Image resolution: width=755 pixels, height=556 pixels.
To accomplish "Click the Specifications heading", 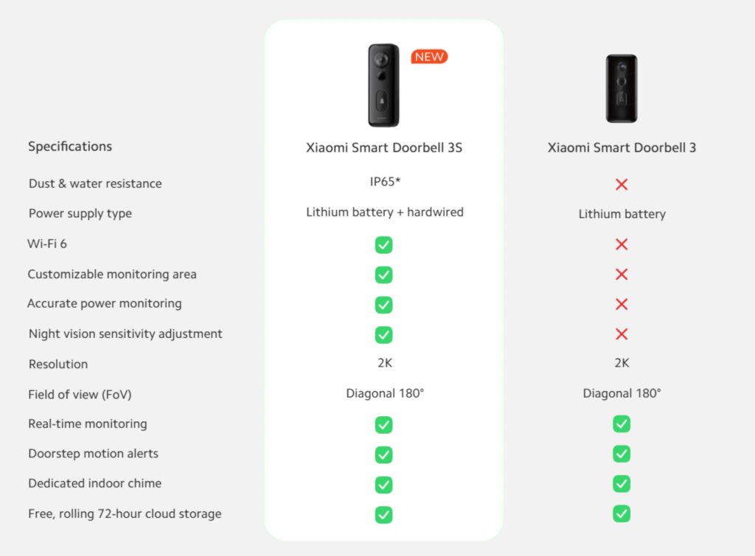I will point(70,147).
